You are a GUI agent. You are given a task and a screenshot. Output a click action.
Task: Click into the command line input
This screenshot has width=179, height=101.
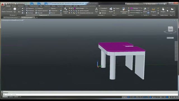coord(90,95)
